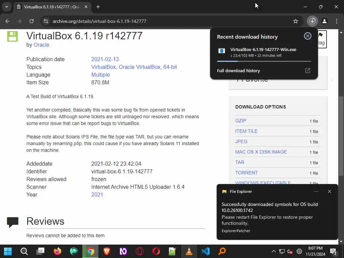
Task: Open File Explorer notification options menu
Action: (316, 191)
